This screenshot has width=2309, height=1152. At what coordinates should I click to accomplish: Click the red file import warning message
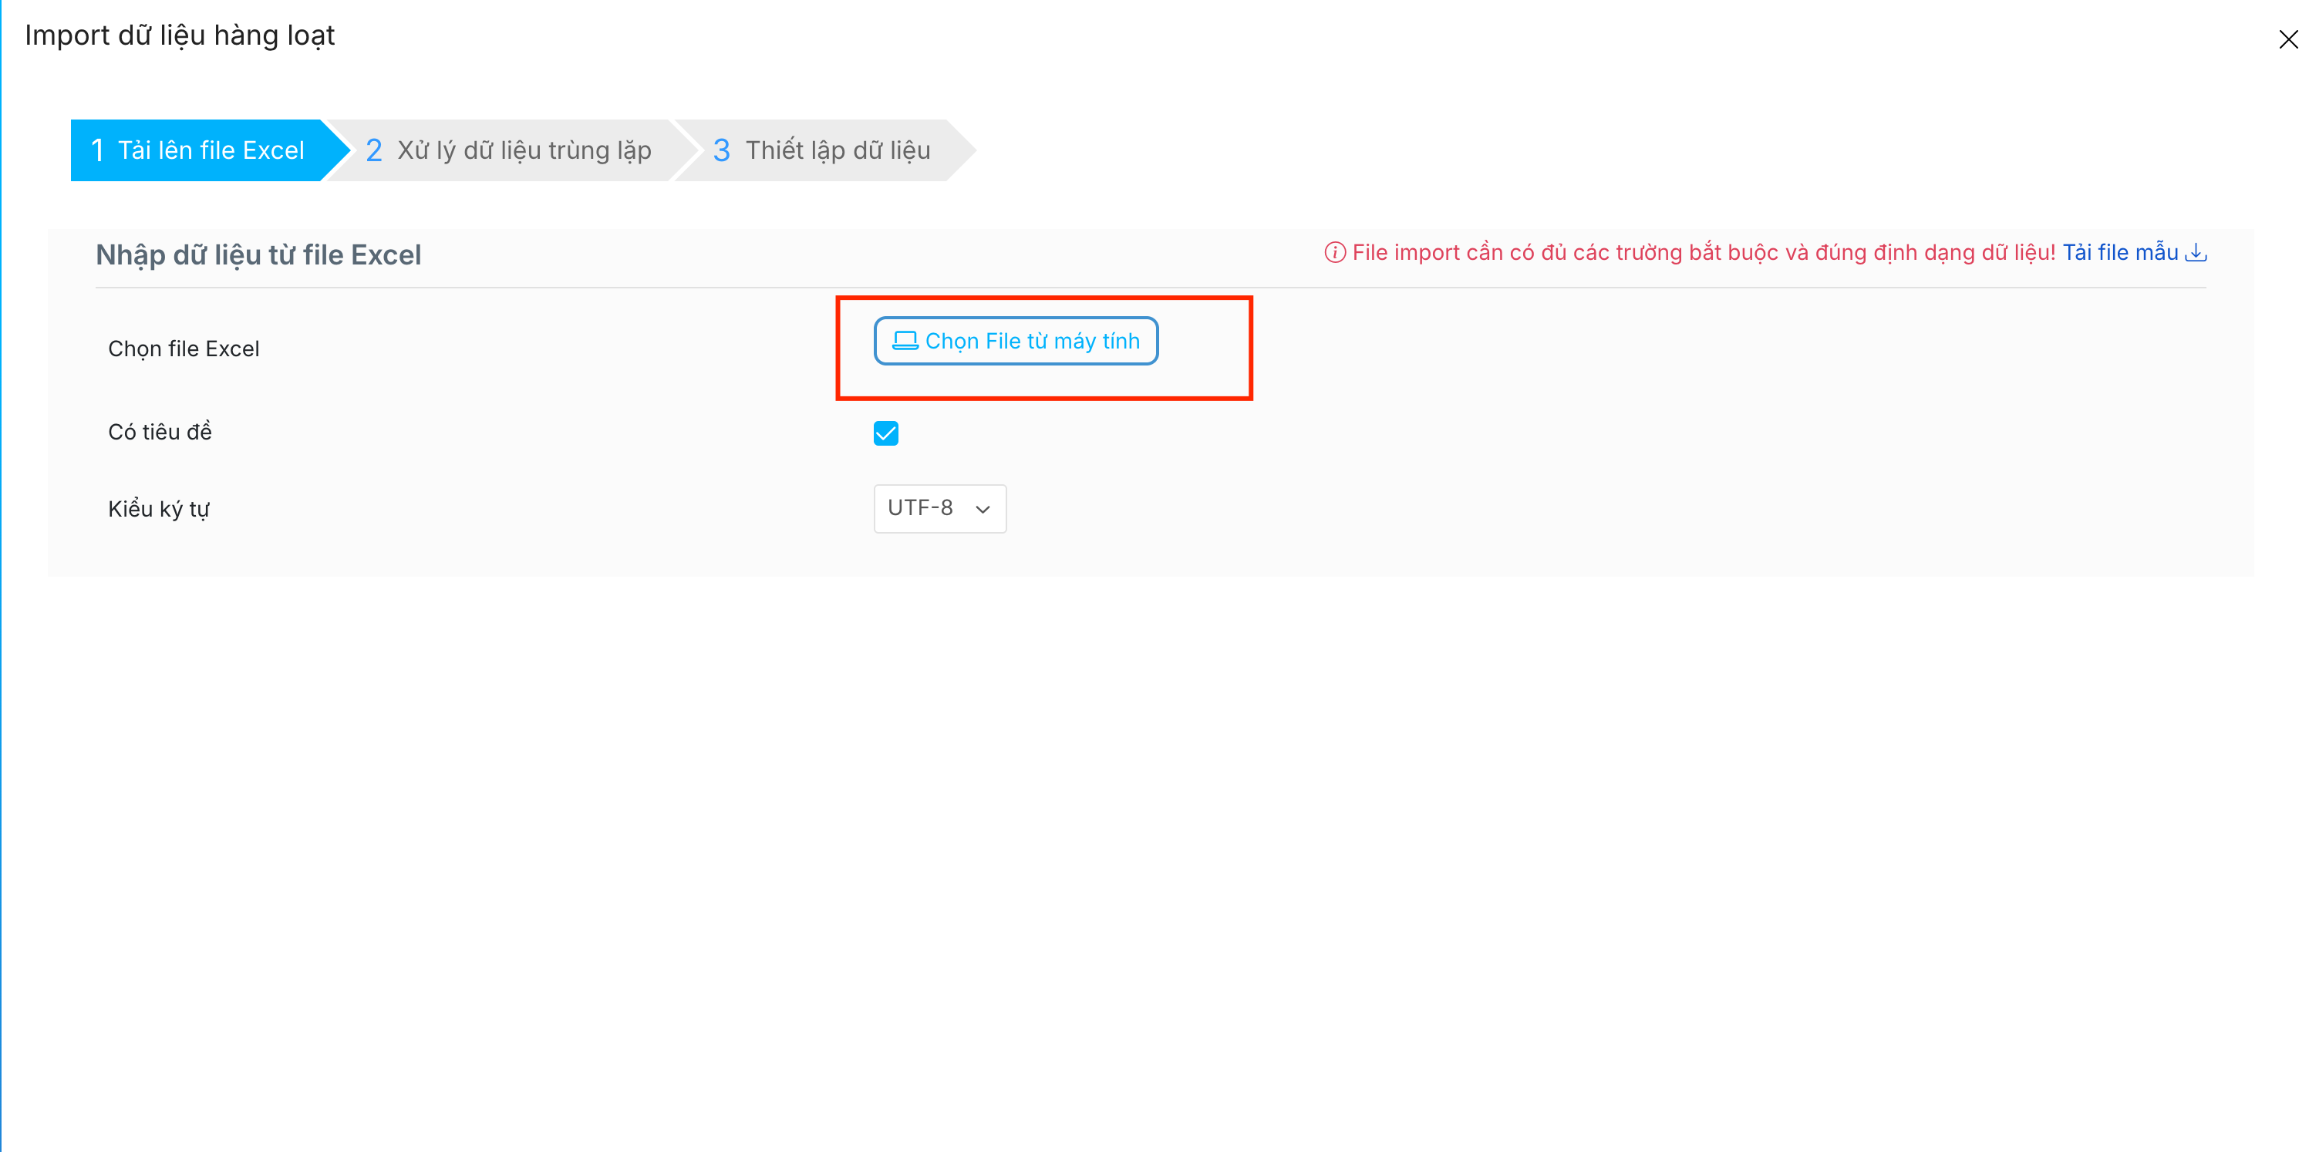tap(1702, 253)
